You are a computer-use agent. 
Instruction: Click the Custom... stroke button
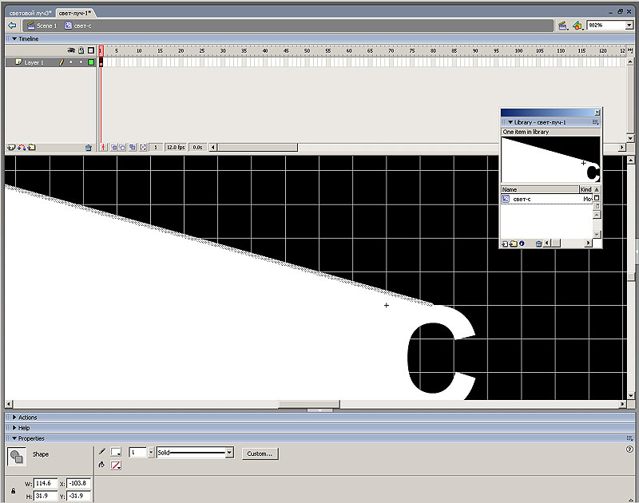259,453
